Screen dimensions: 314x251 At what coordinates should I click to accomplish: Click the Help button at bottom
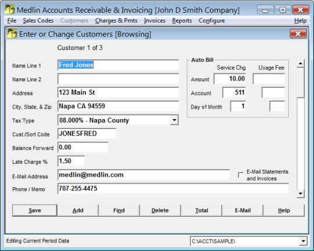click(x=284, y=210)
